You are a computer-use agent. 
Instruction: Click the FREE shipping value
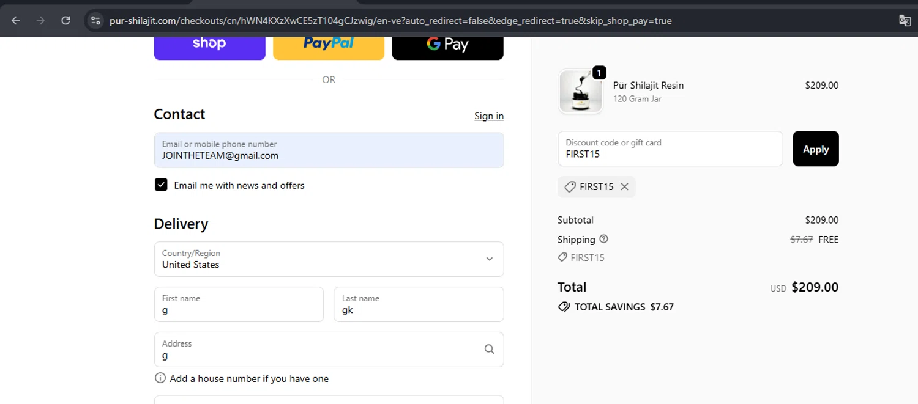(x=828, y=240)
